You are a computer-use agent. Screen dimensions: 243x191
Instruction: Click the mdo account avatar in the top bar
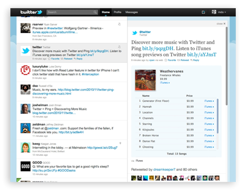[x=214, y=12]
